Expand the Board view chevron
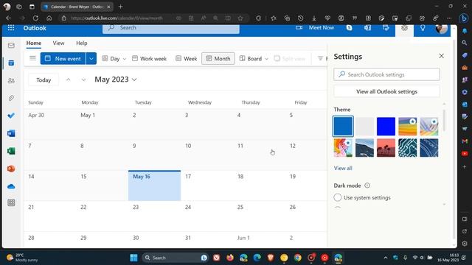This screenshot has height=265, width=472. [266, 59]
